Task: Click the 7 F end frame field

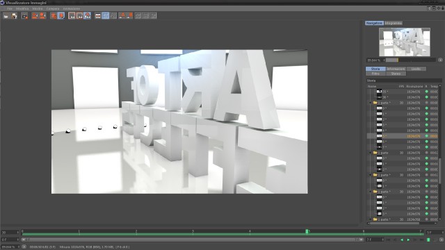Action: [x=375, y=240]
